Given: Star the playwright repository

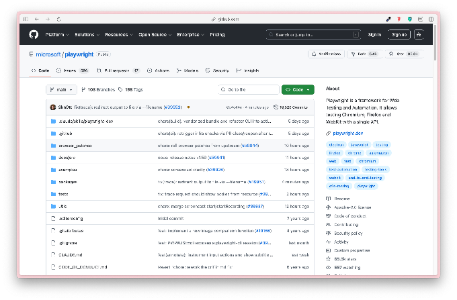Looking at the screenshot, I should point(405,54).
